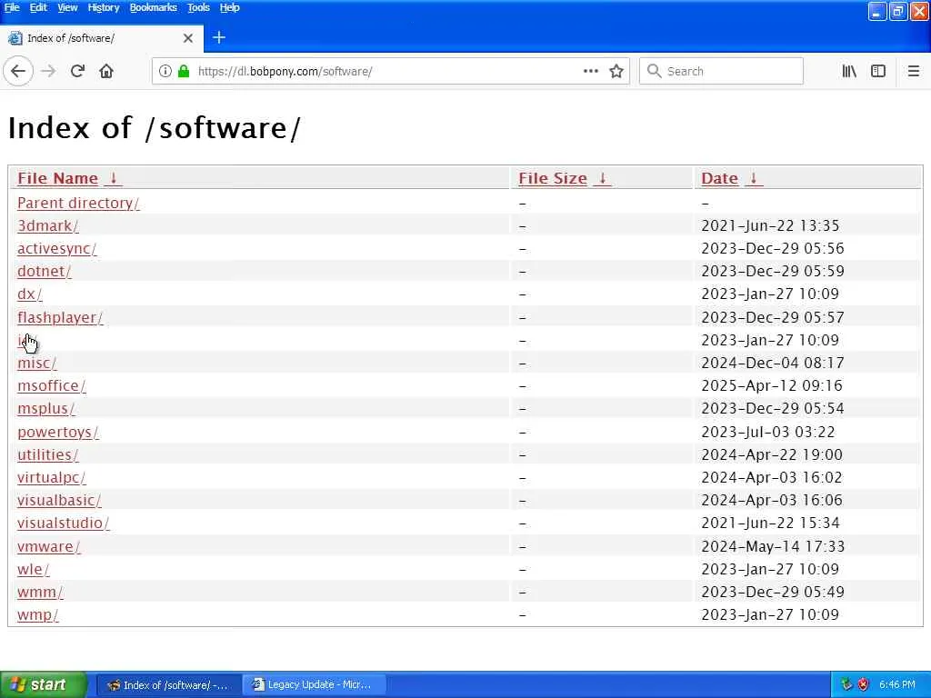
Task: Open the visualstudio folder
Action: 64,523
